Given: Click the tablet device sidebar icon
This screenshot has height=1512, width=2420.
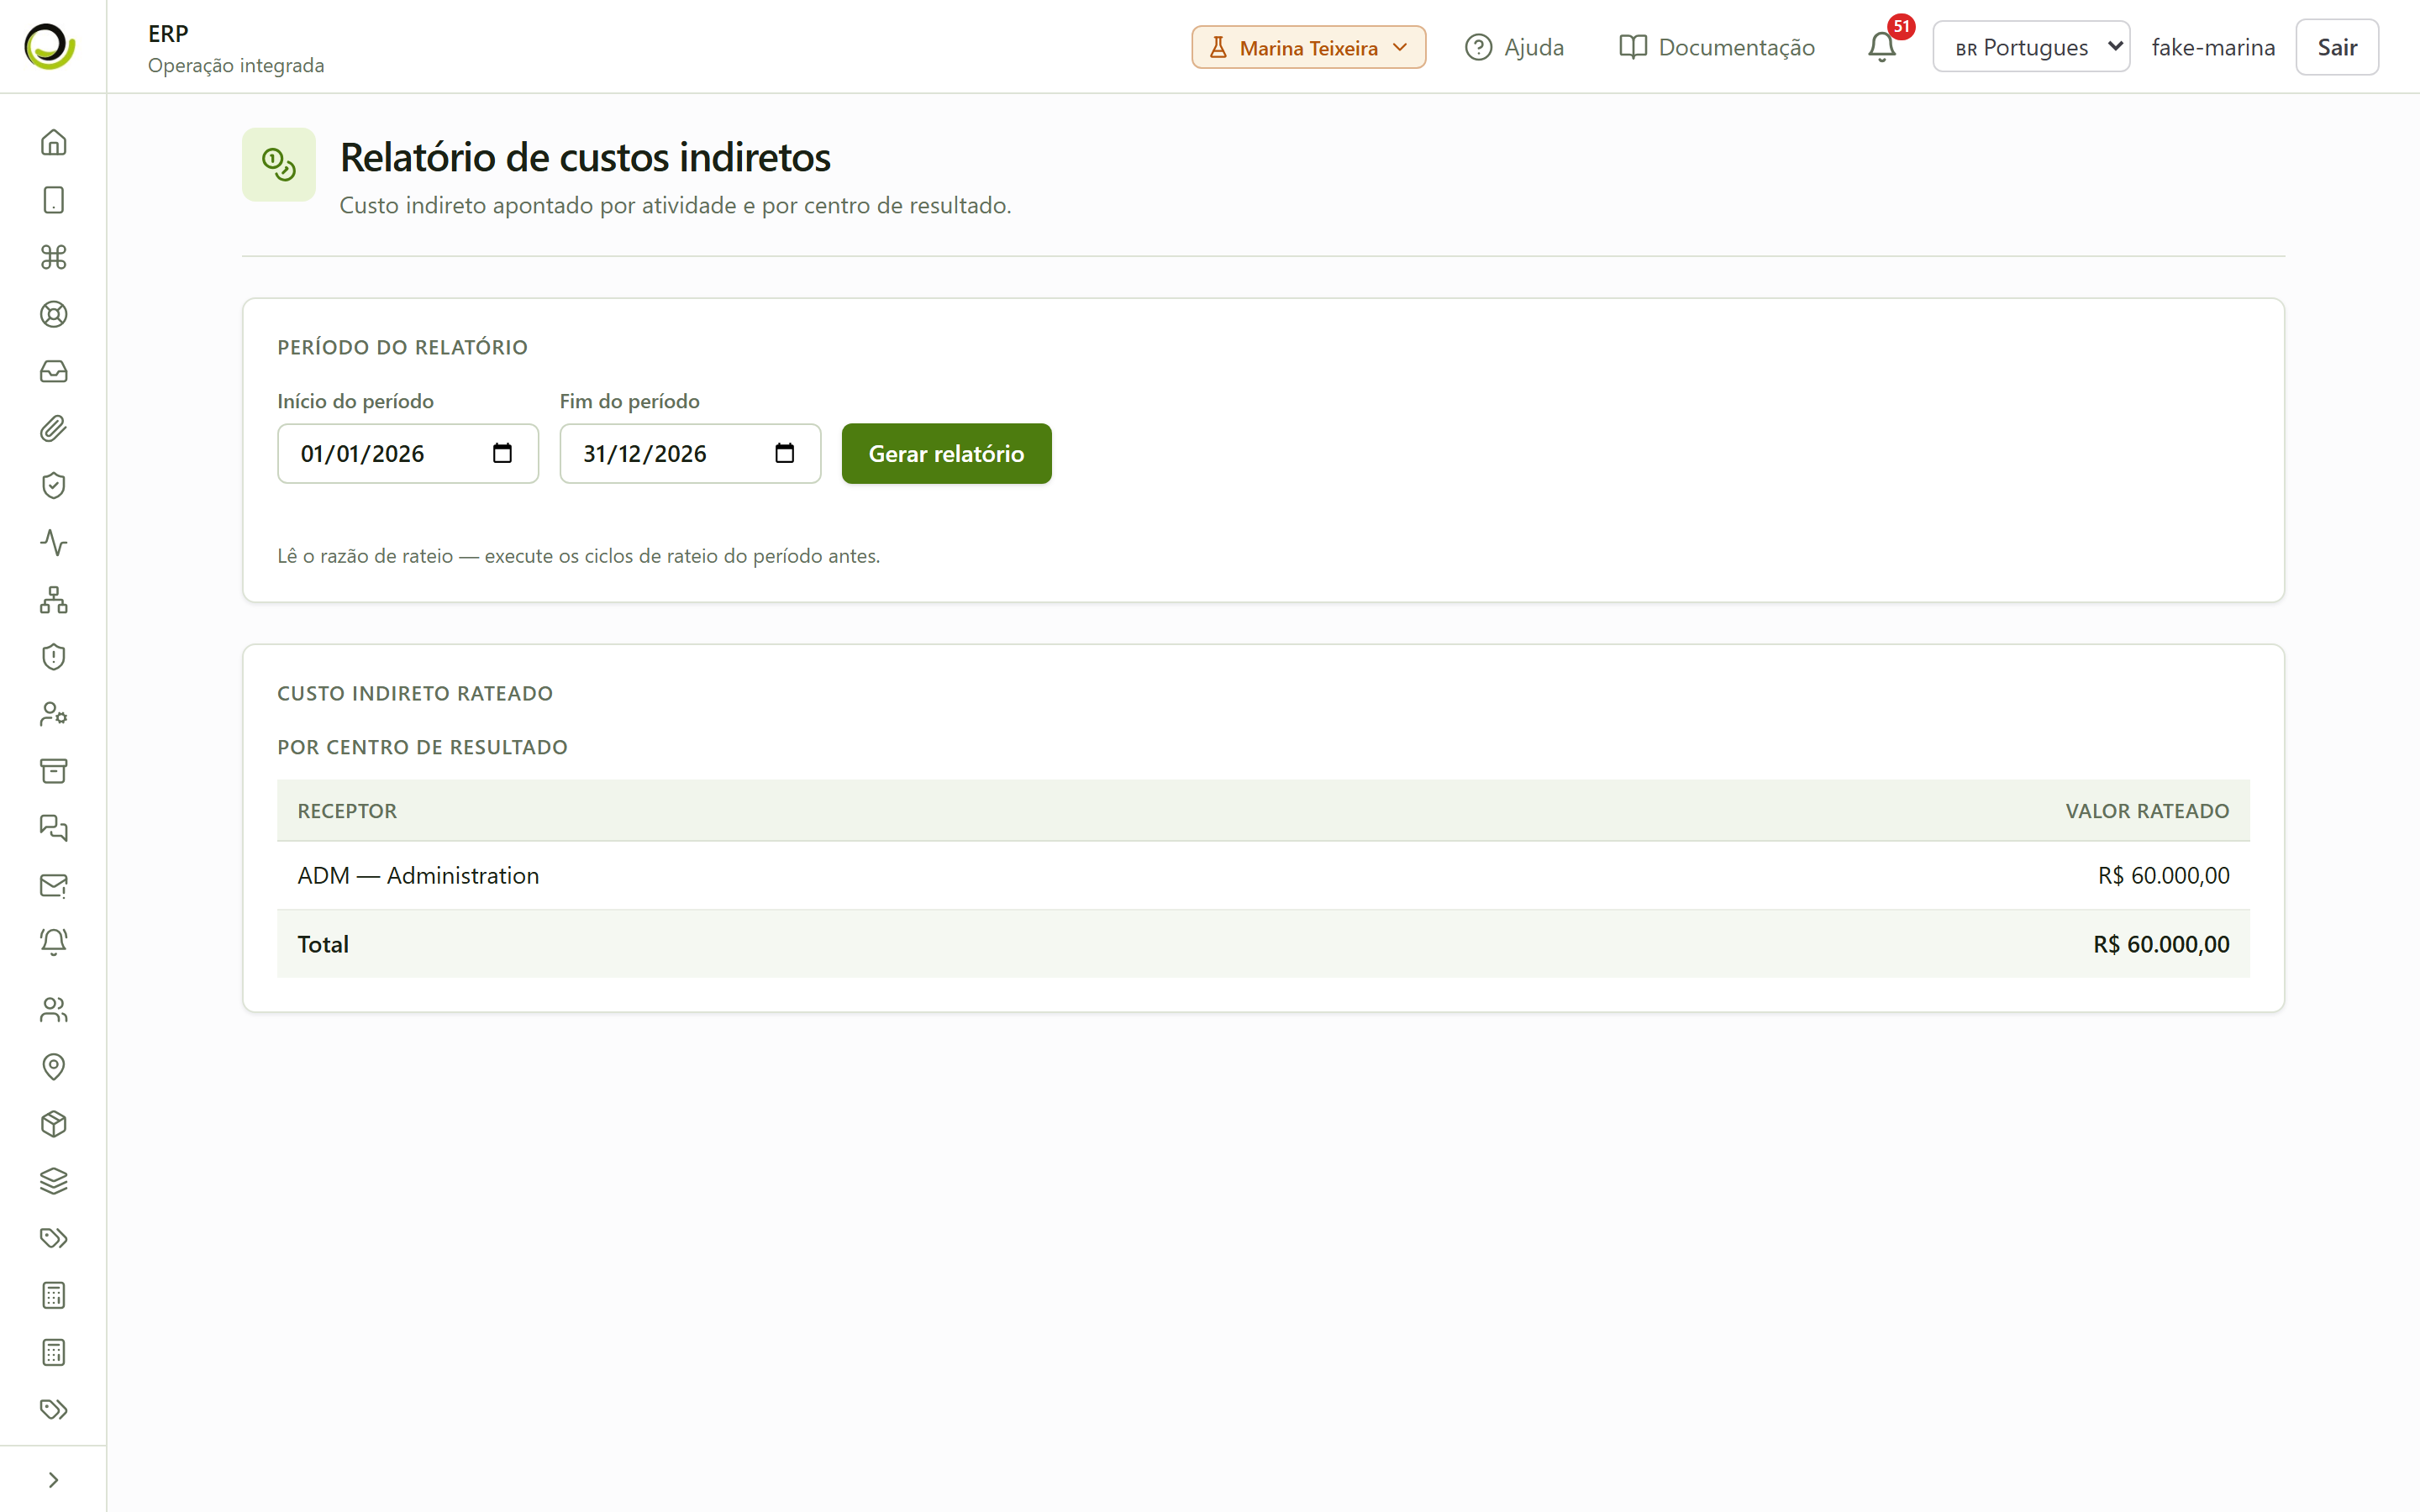Looking at the screenshot, I should (54, 200).
